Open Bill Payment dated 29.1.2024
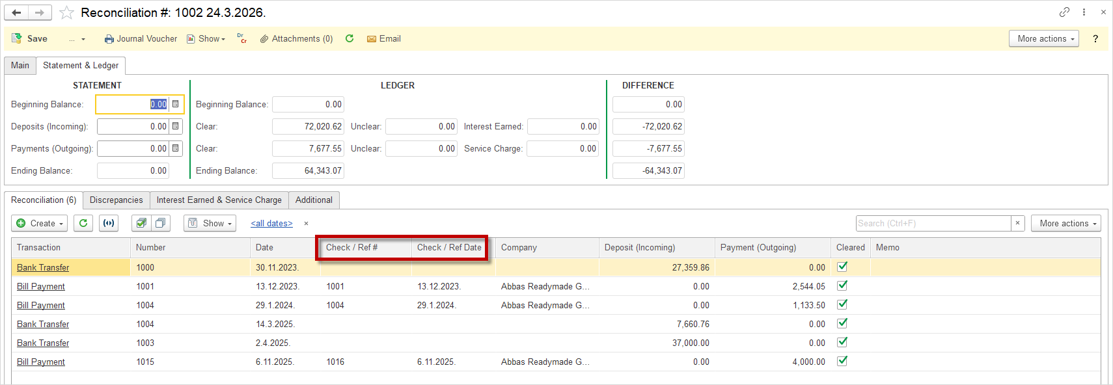Image resolution: width=1113 pixels, height=385 pixels. point(41,305)
